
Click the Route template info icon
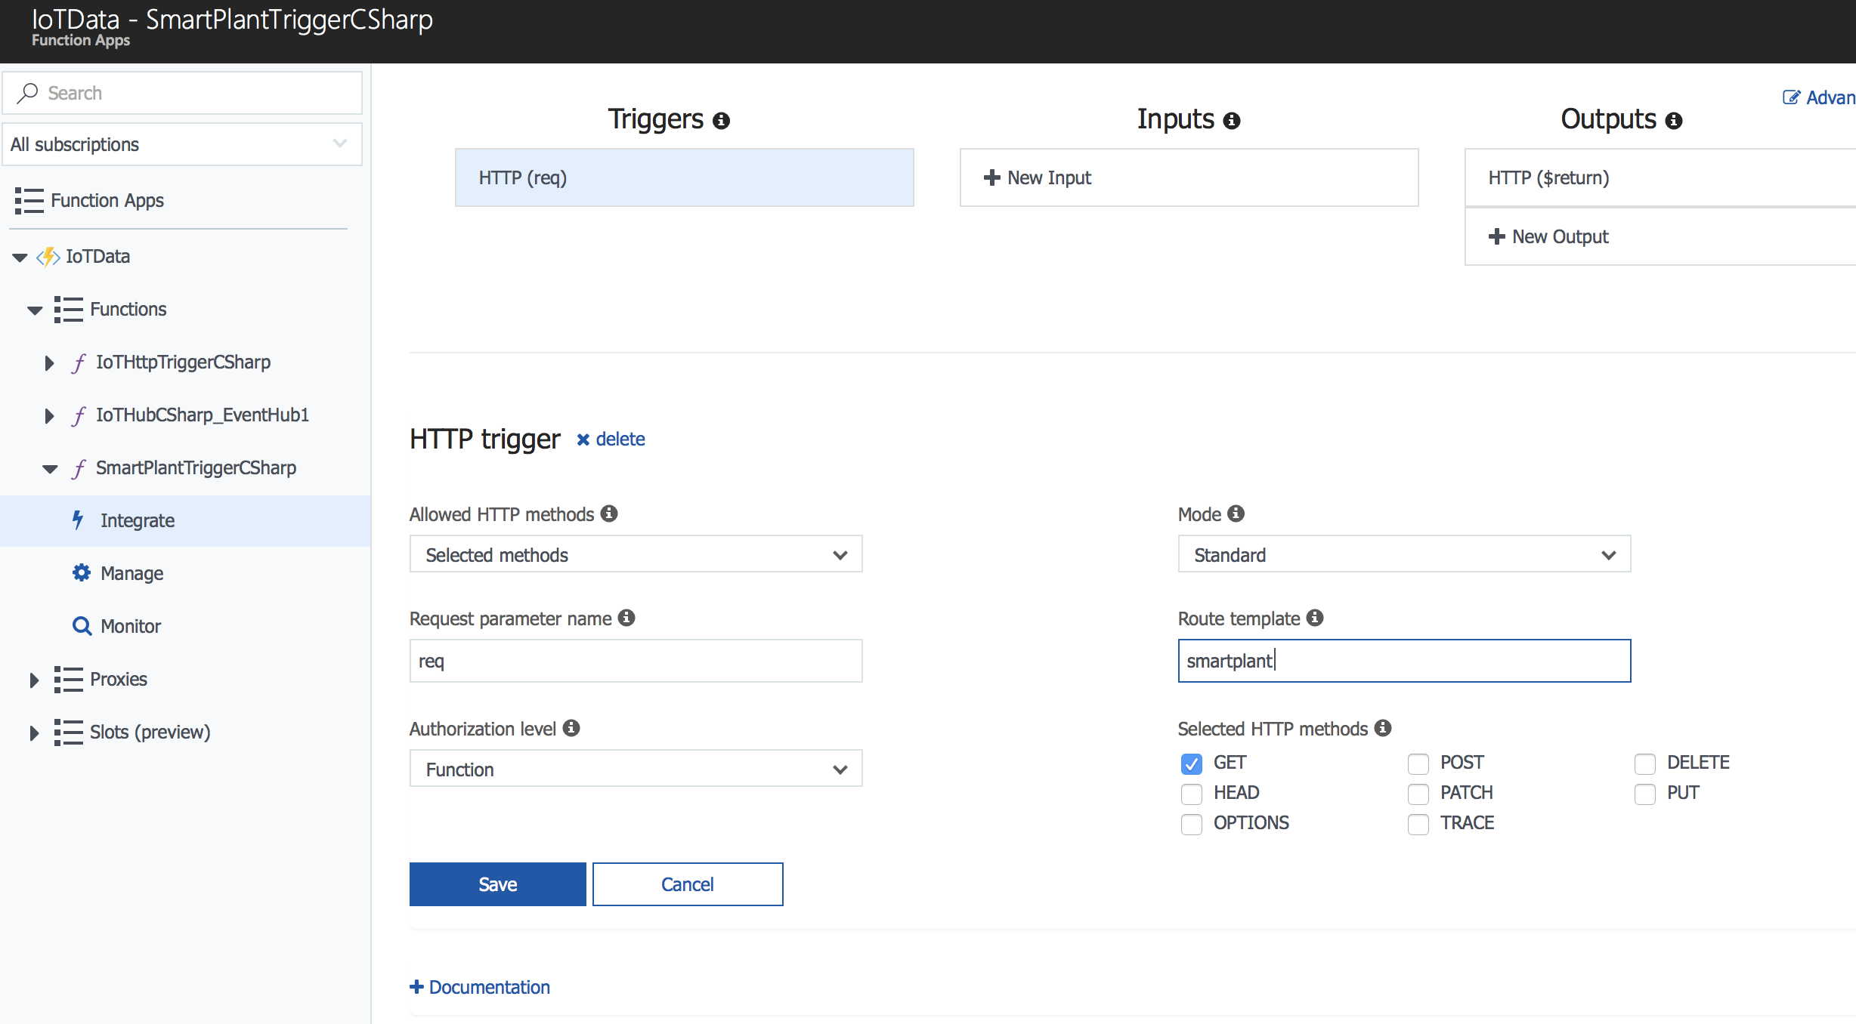click(1315, 618)
